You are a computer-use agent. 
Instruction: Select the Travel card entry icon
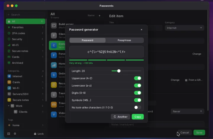[54, 105]
